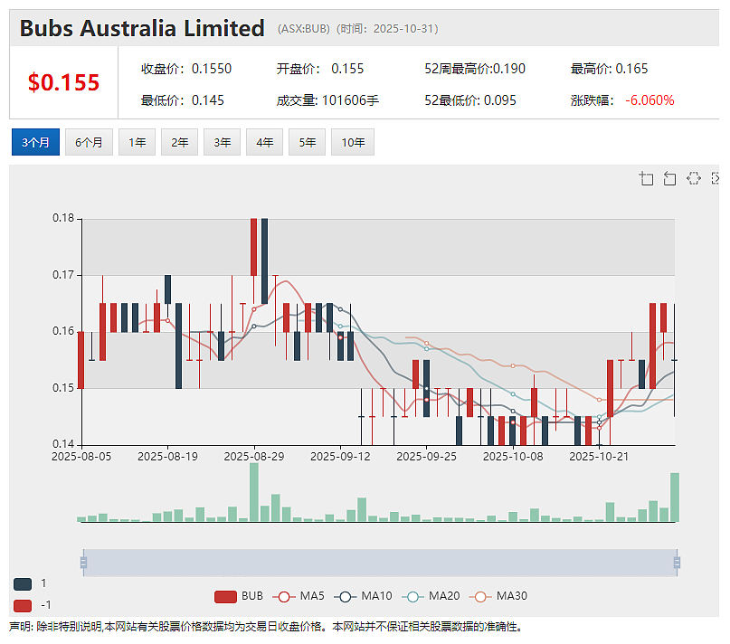Click the 0.16 y-axis label
Screen dimensions: 730x644
tap(63, 331)
